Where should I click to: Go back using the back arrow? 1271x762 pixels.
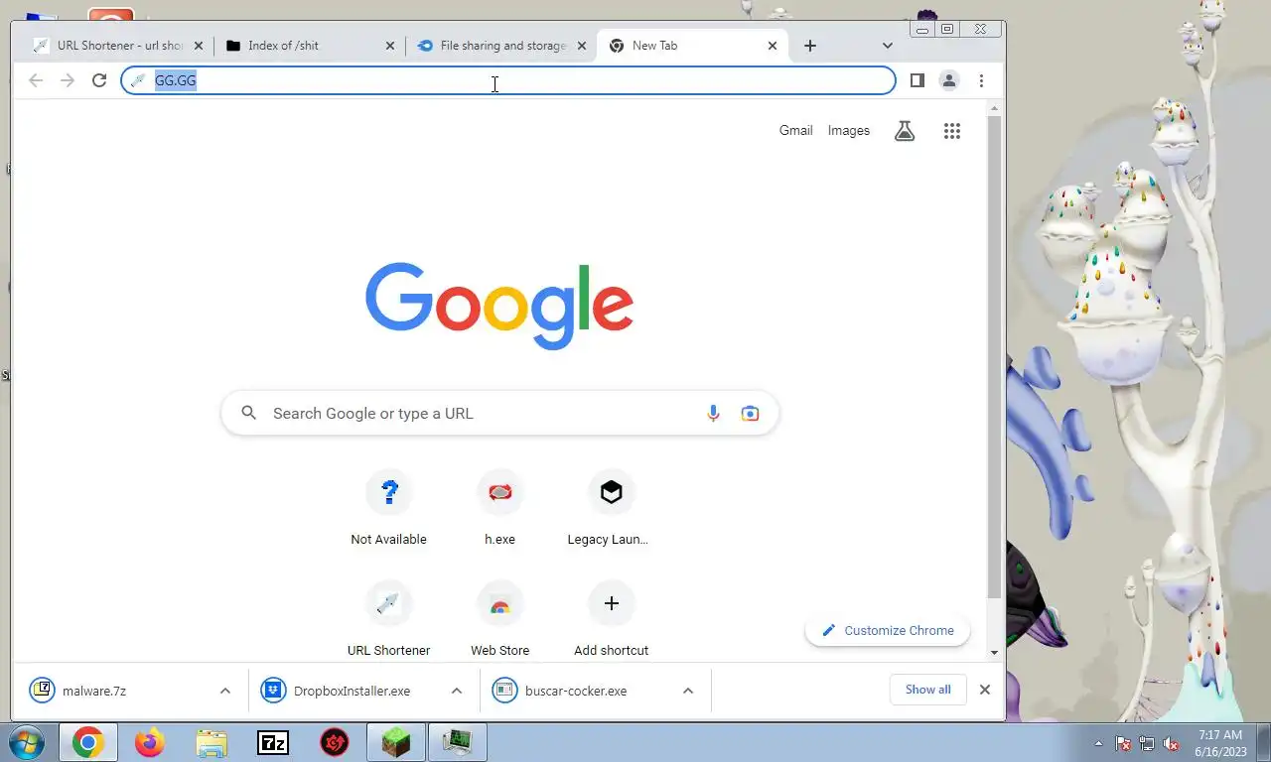tap(36, 80)
